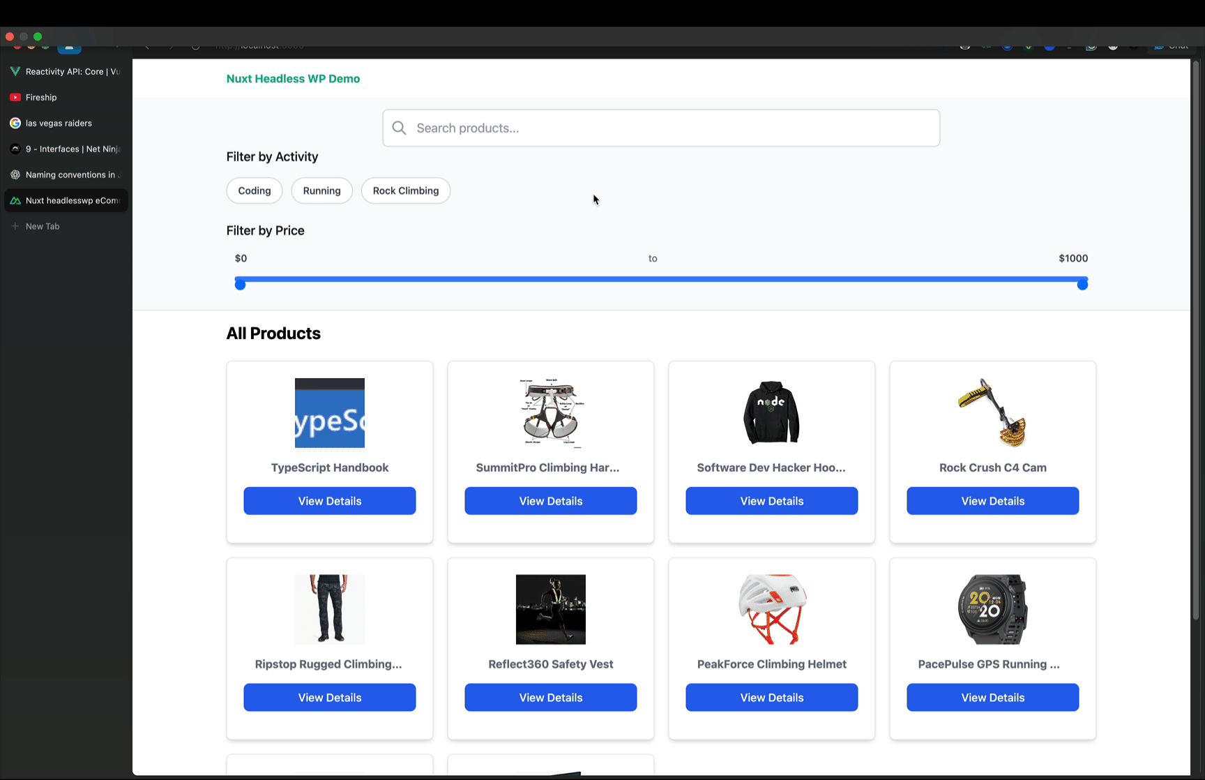The image size is (1205, 780).
Task: Click the Net Ninja icon for Interfaces tab
Action: (15, 149)
